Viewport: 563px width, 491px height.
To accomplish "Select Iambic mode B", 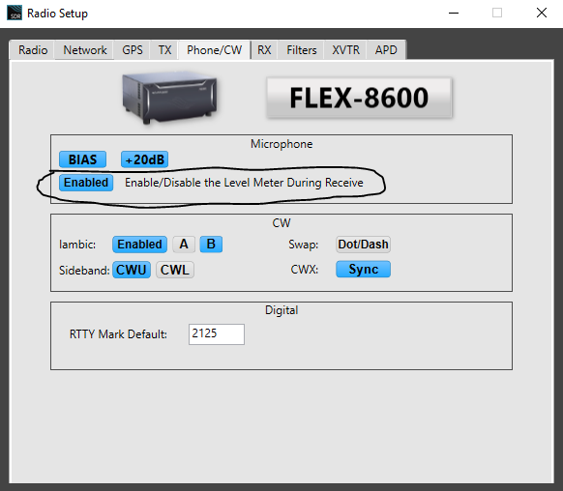I will pyautogui.click(x=211, y=245).
